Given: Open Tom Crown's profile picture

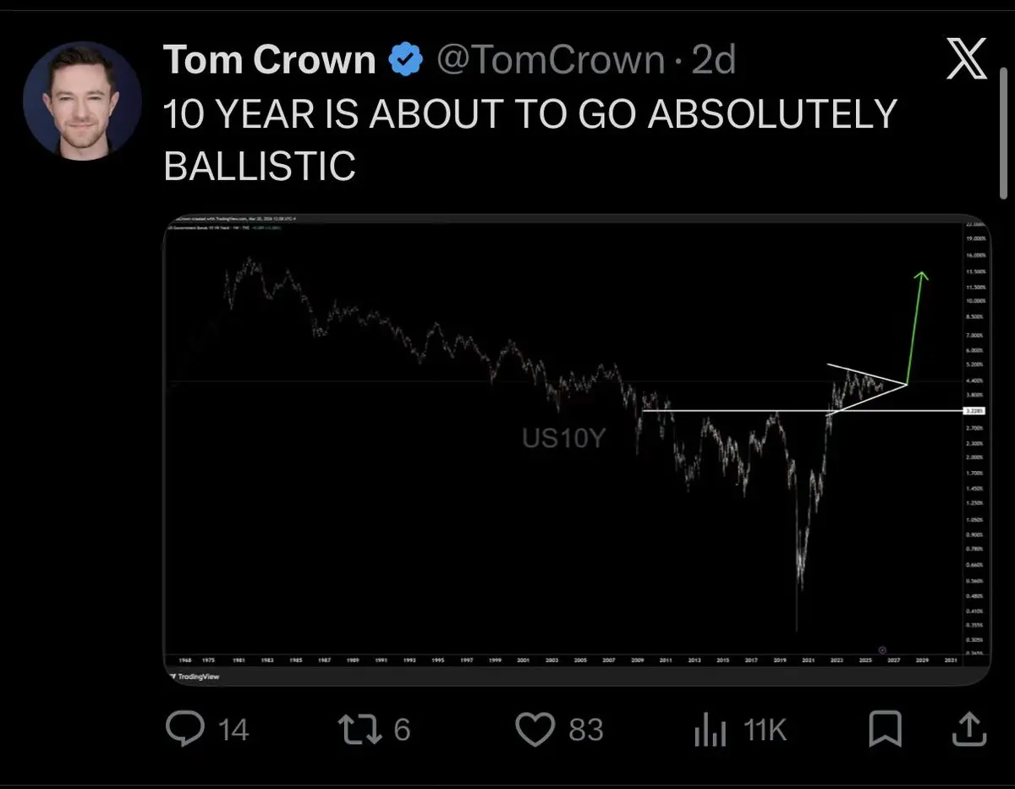Looking at the screenshot, I should pyautogui.click(x=82, y=100).
